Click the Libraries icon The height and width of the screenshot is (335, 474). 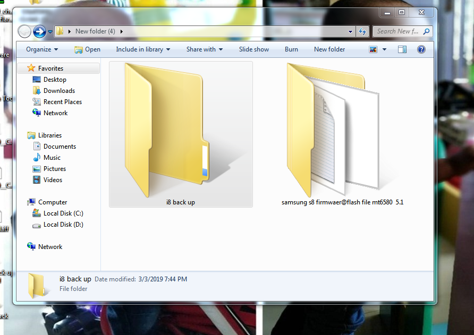pyautogui.click(x=31, y=135)
